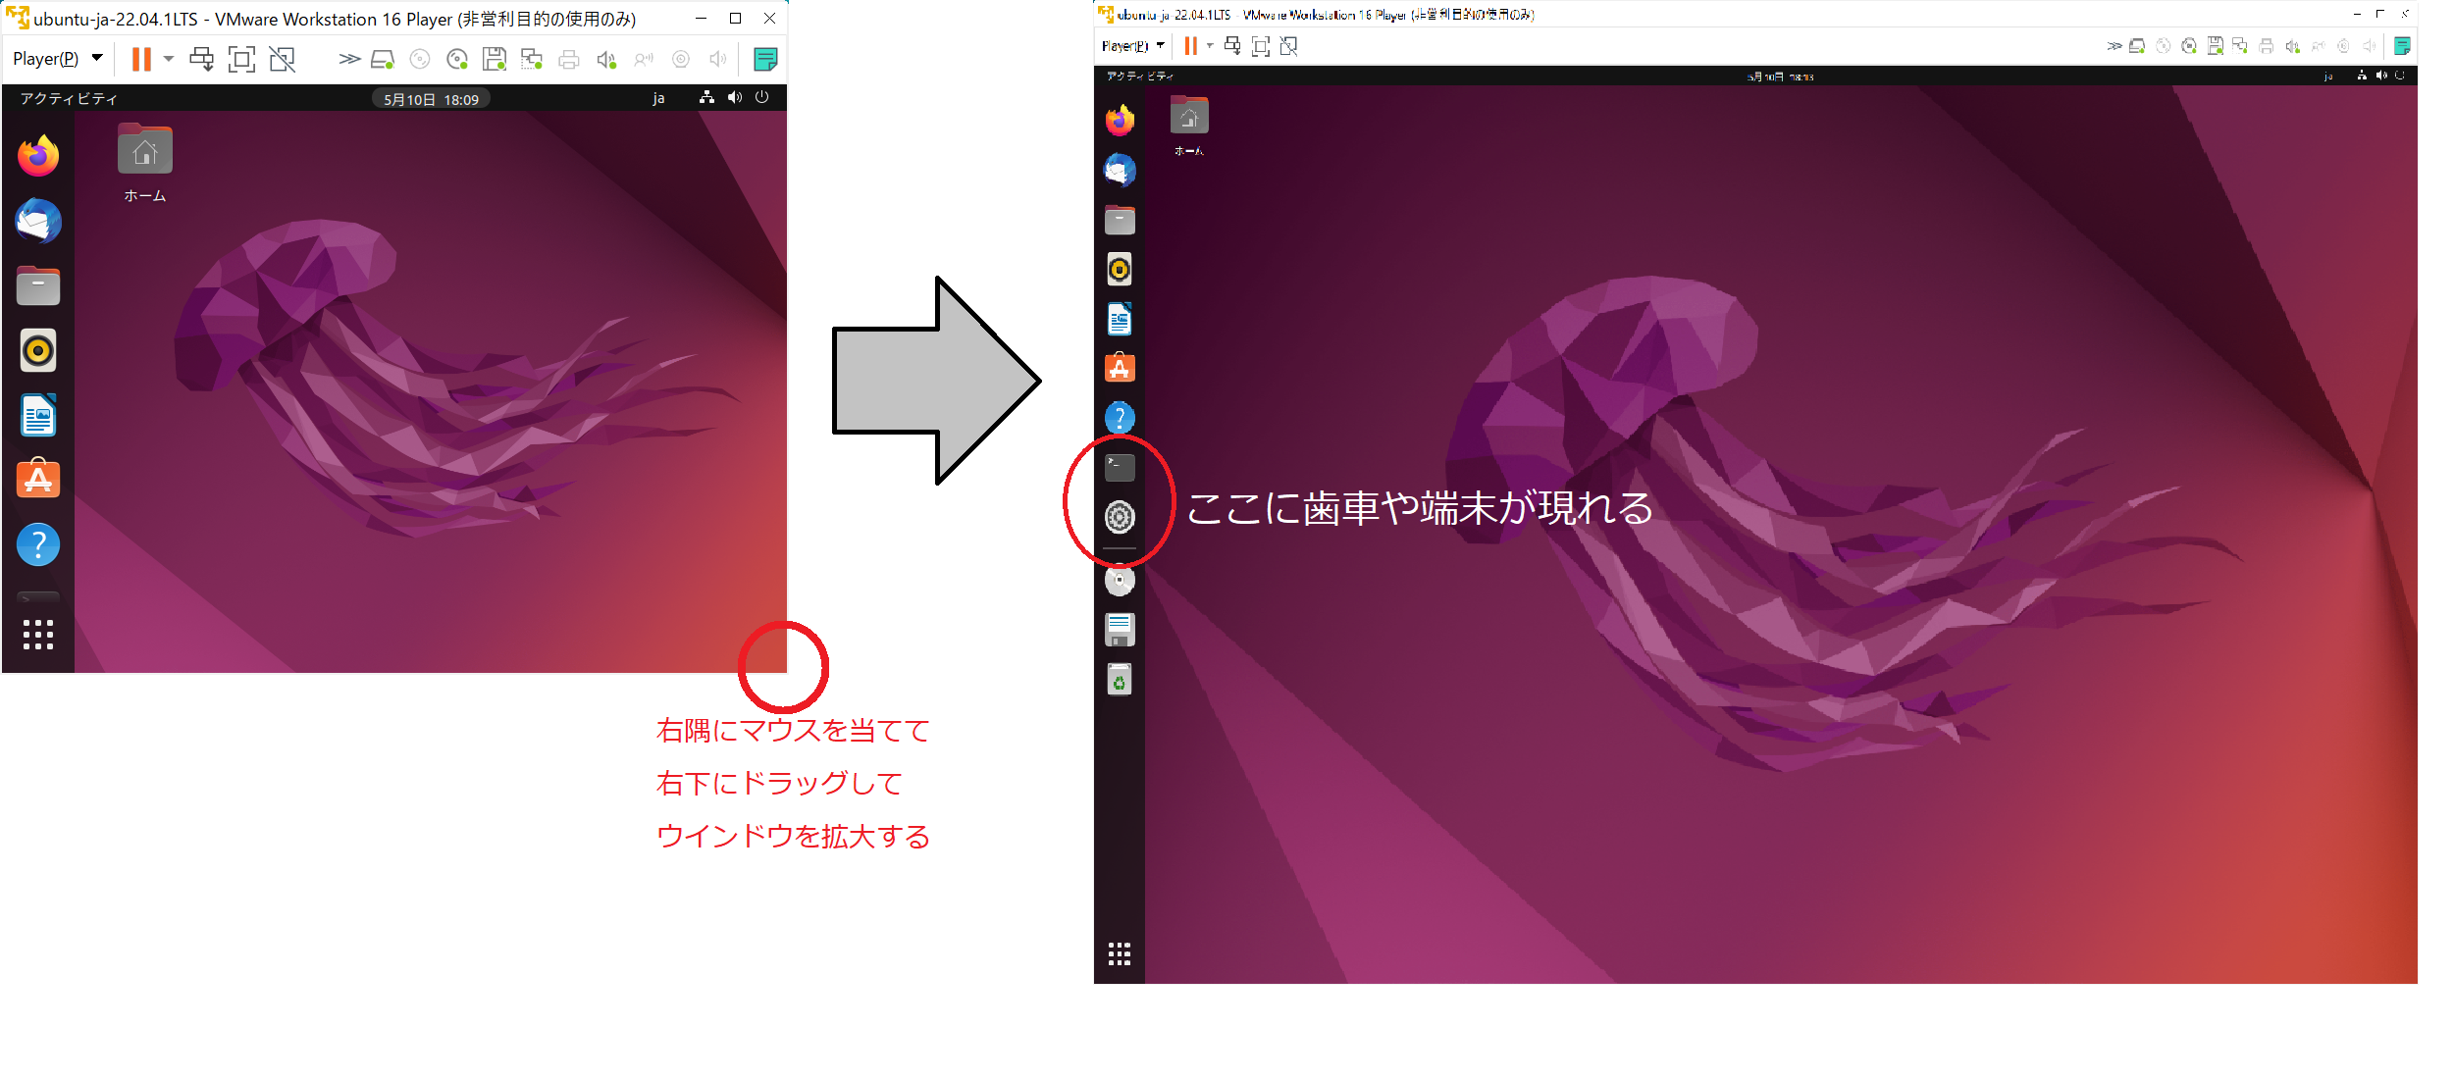This screenshot has height=1079, width=2453.
Task: Click Send Ctrl+Alt+Del icon in left window
Action: pos(201,59)
